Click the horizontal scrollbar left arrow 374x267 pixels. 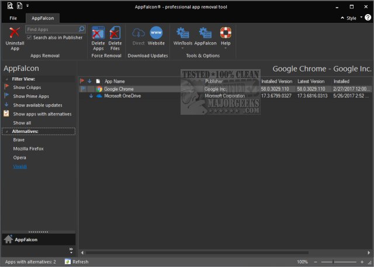[x=82, y=252]
